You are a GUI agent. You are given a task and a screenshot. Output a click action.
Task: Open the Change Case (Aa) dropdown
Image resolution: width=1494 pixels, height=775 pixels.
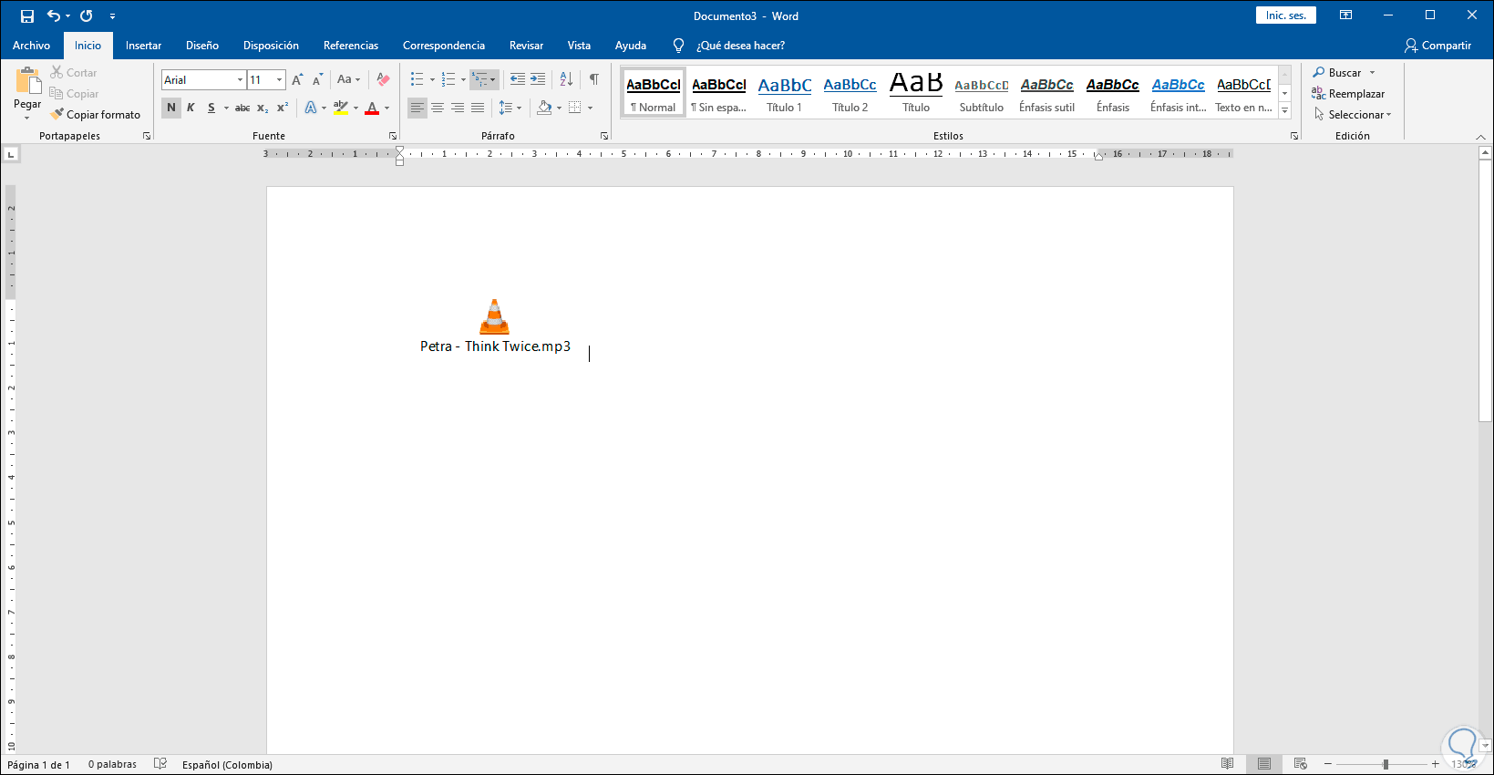(x=348, y=80)
